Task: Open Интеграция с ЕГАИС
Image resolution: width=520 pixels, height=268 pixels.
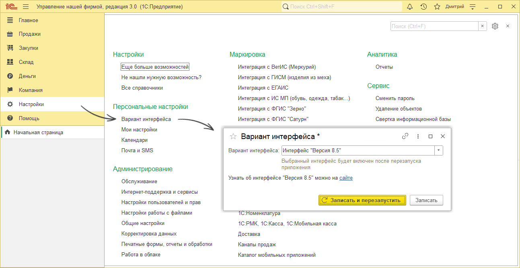Action: tap(263, 88)
